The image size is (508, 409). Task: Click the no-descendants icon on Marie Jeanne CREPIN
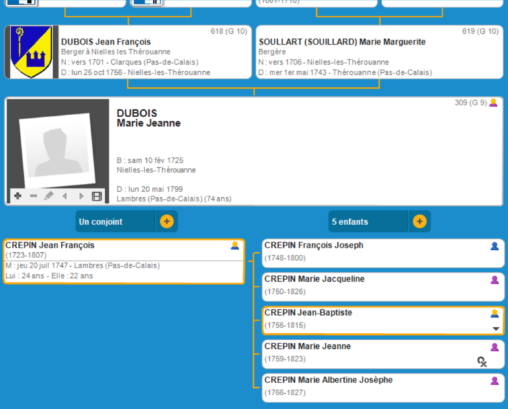pos(483,361)
